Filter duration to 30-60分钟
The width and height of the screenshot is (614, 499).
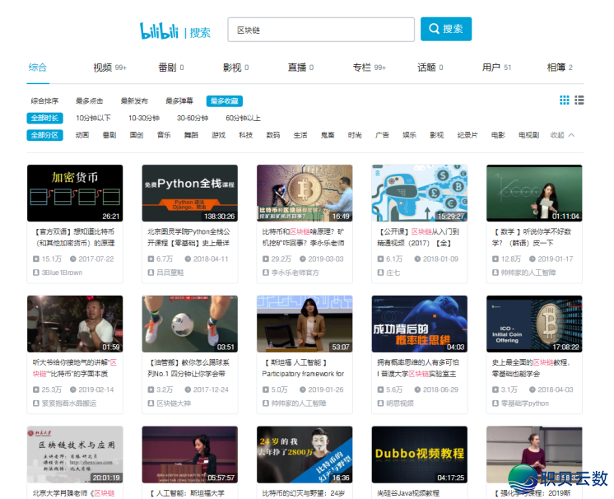193,118
